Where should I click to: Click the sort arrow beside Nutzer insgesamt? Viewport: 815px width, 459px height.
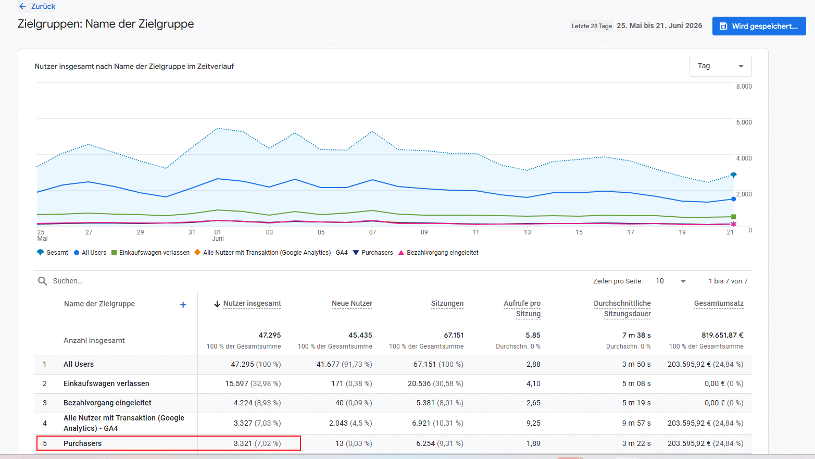click(x=217, y=304)
